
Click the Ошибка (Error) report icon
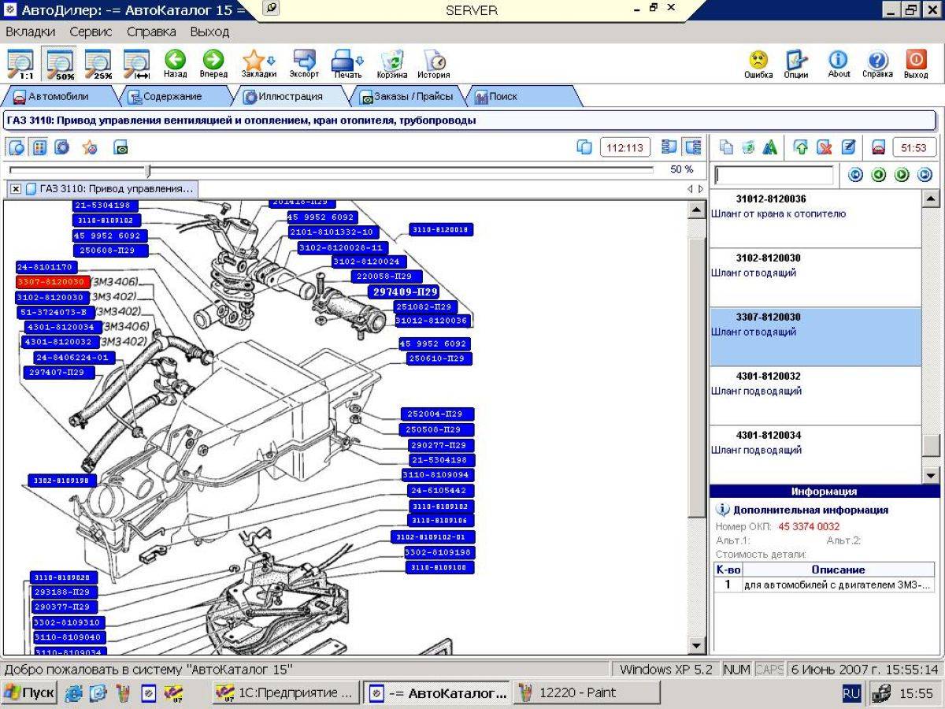[758, 61]
